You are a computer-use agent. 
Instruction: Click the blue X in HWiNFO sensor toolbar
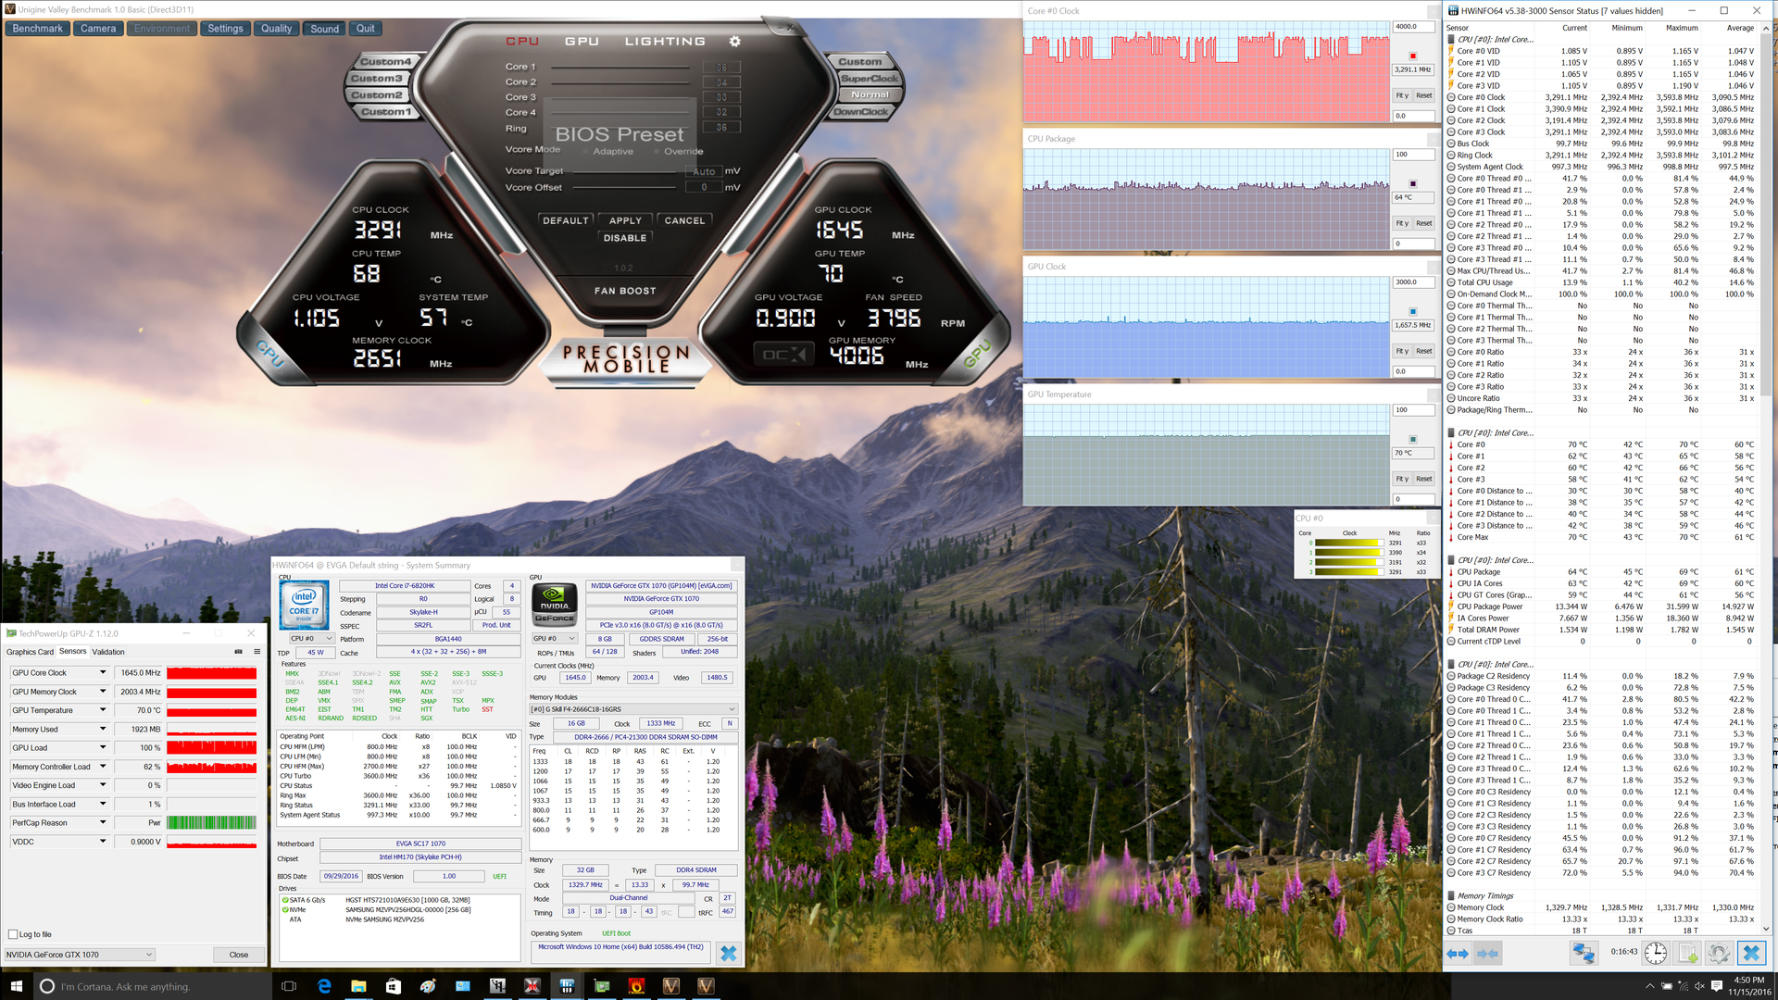coord(1751,953)
